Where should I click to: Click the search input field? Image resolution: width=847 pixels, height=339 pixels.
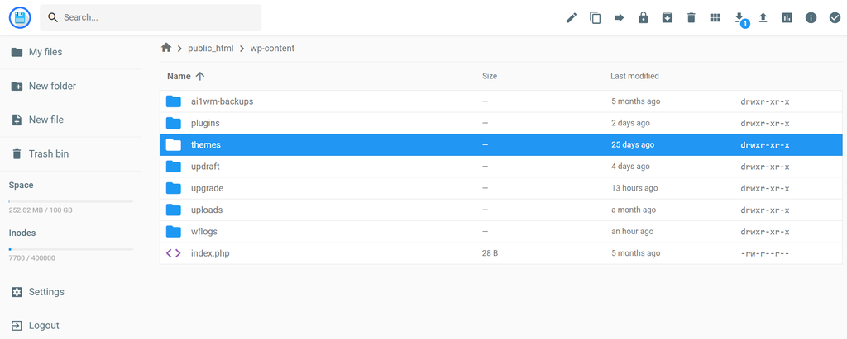(157, 17)
